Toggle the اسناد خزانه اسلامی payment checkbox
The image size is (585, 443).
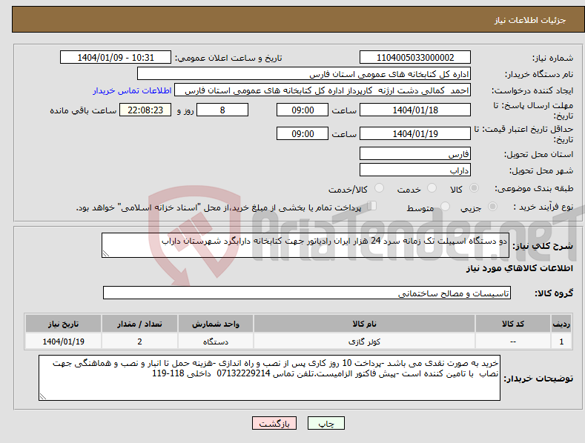click(x=372, y=206)
